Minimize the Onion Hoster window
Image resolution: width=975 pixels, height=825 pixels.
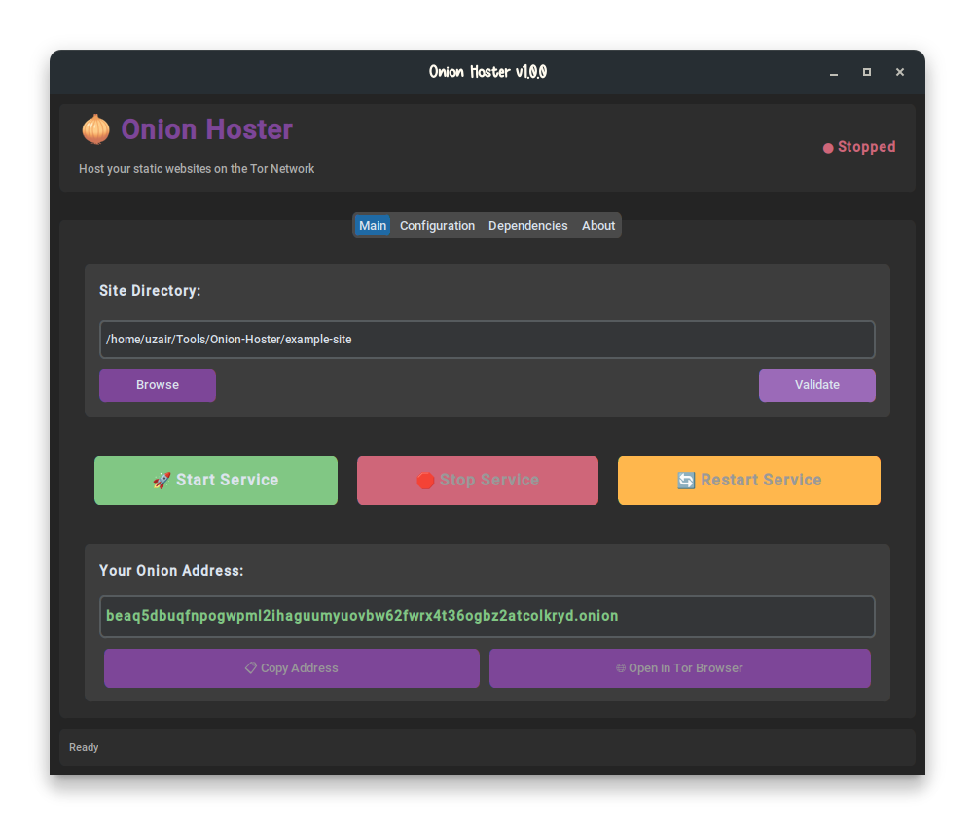coord(833,73)
